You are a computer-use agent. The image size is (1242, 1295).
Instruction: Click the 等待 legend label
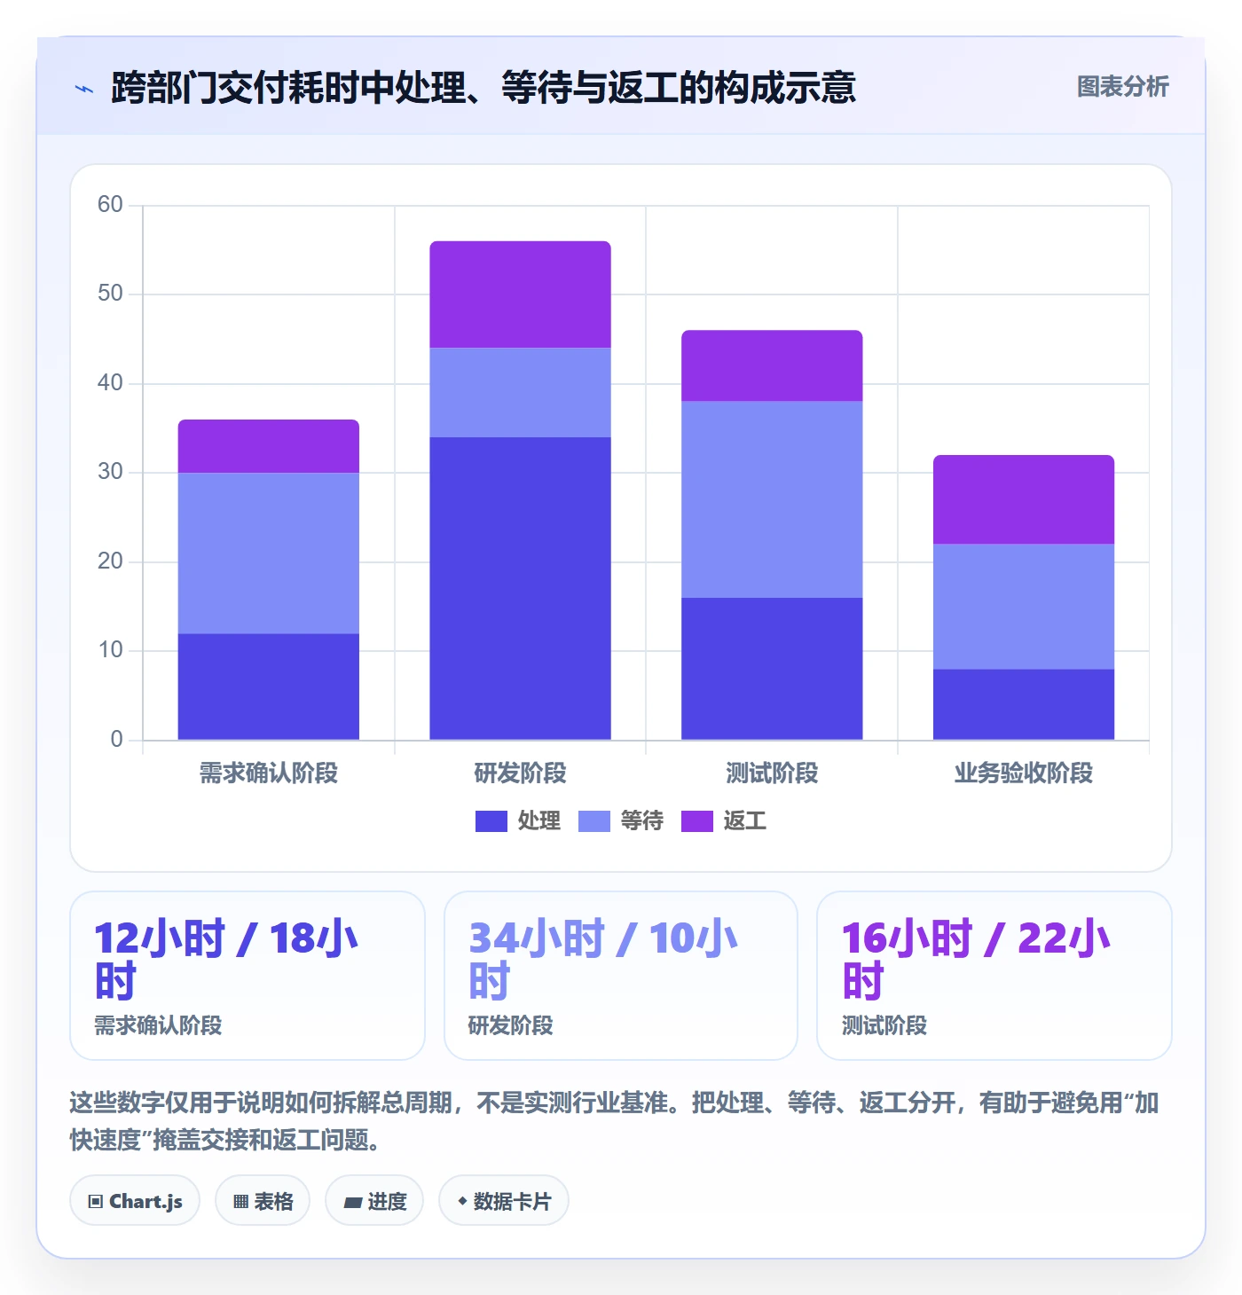point(642,821)
